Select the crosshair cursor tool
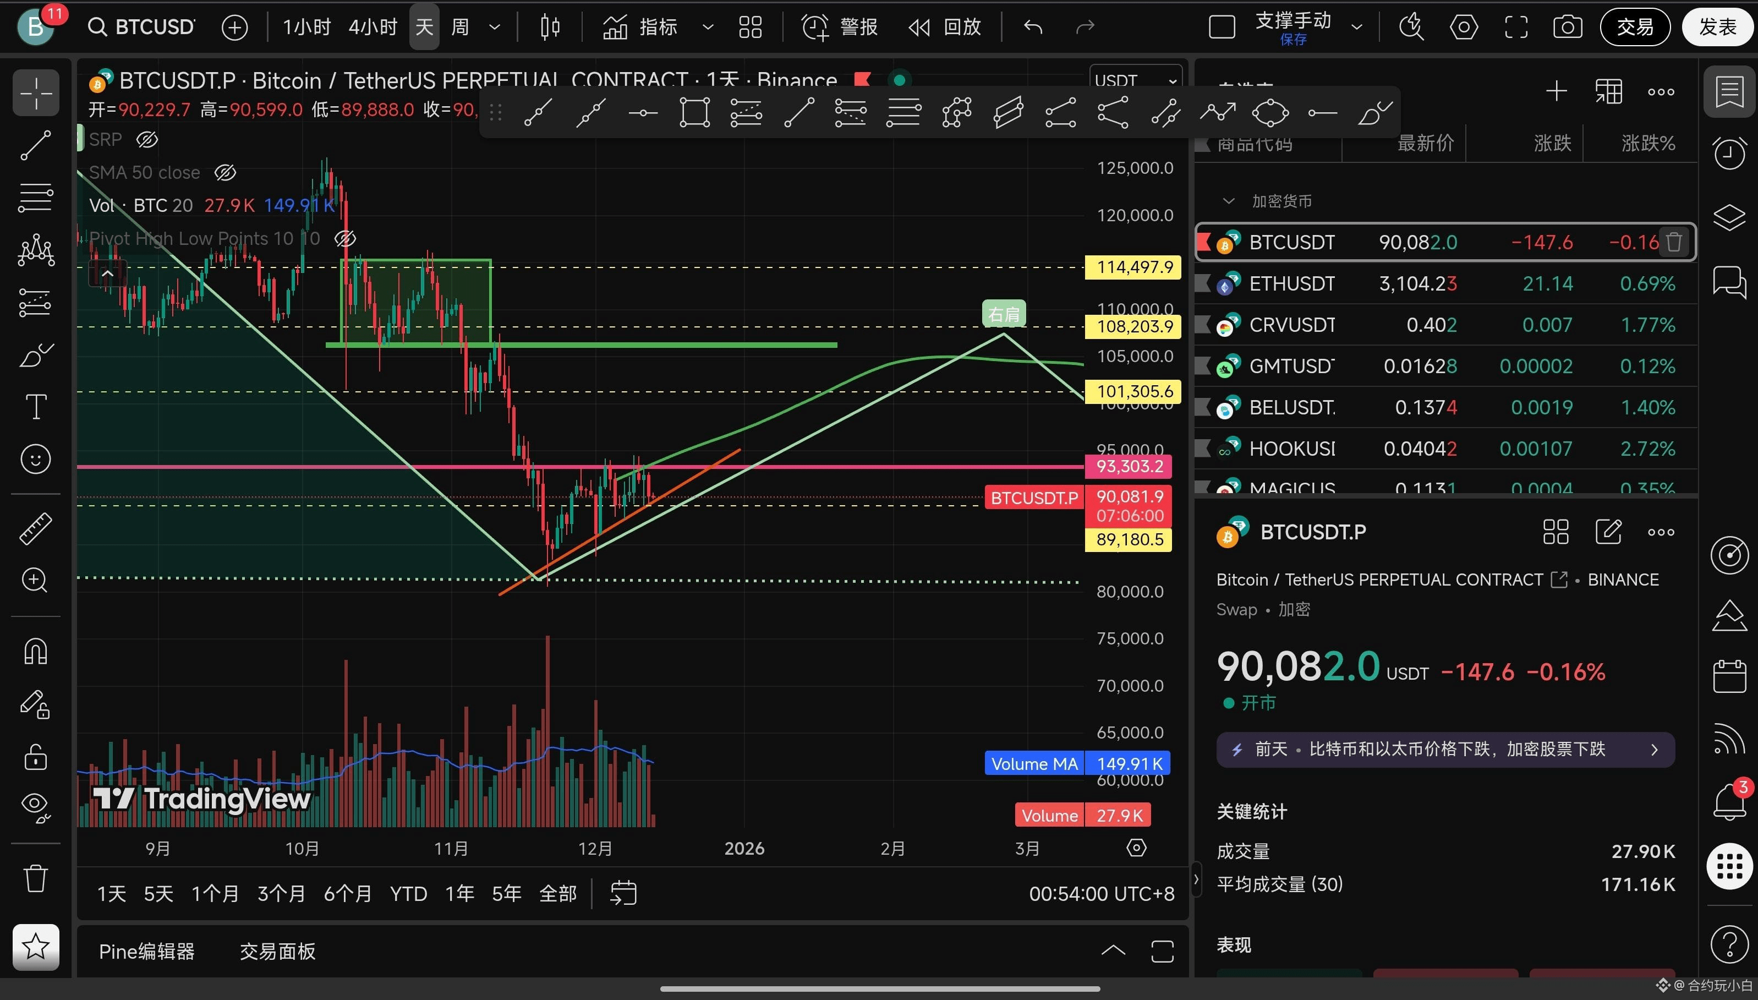This screenshot has height=1000, width=1758. 36,92
